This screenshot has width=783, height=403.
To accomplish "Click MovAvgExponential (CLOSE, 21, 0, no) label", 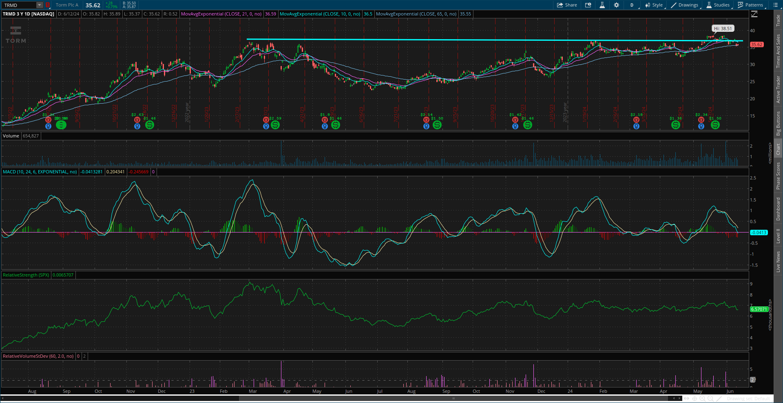I will click(x=221, y=14).
